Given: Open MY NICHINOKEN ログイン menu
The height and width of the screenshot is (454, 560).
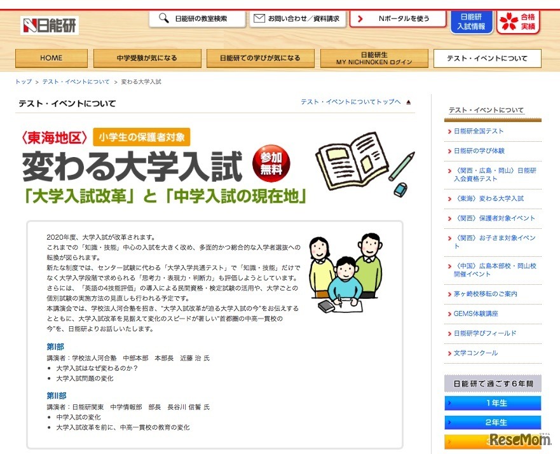Looking at the screenshot, I should pos(374,58).
